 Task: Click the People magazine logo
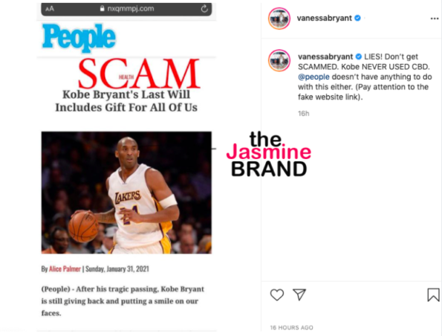coord(79,37)
